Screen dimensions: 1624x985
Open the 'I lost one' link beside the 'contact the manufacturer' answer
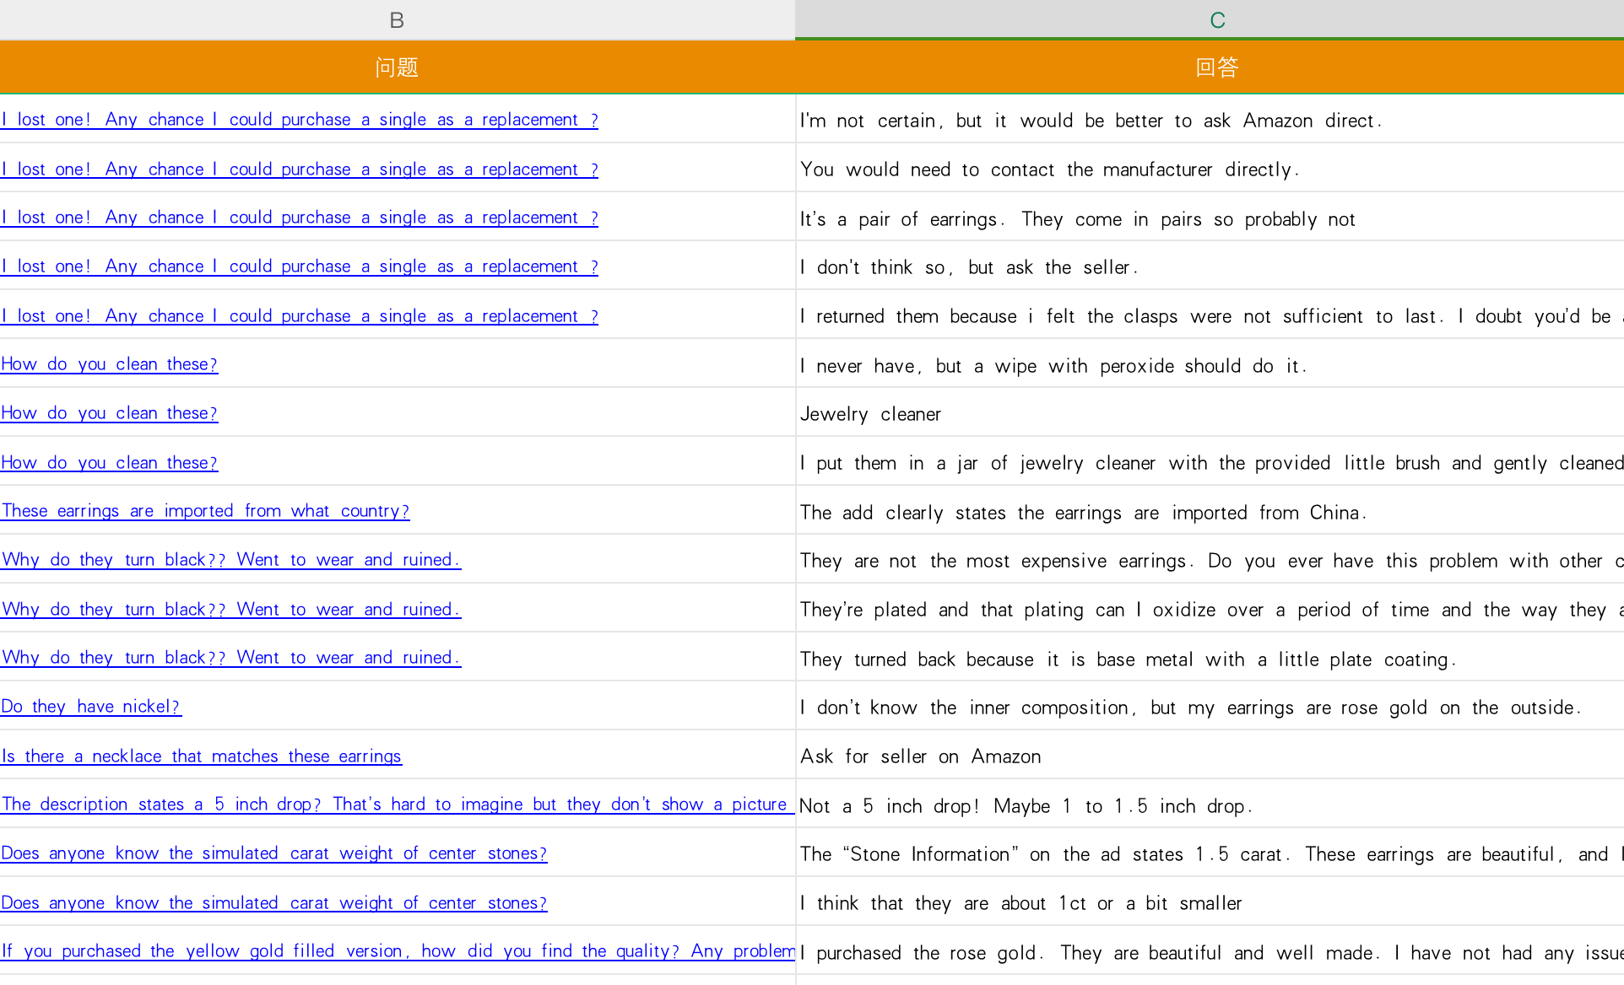coord(300,170)
